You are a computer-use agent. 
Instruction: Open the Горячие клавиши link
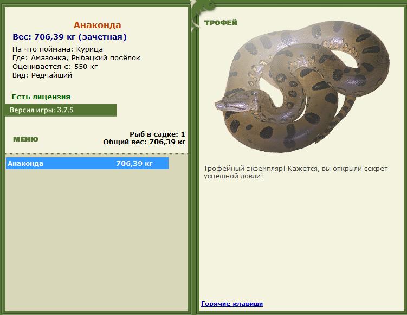point(232,304)
